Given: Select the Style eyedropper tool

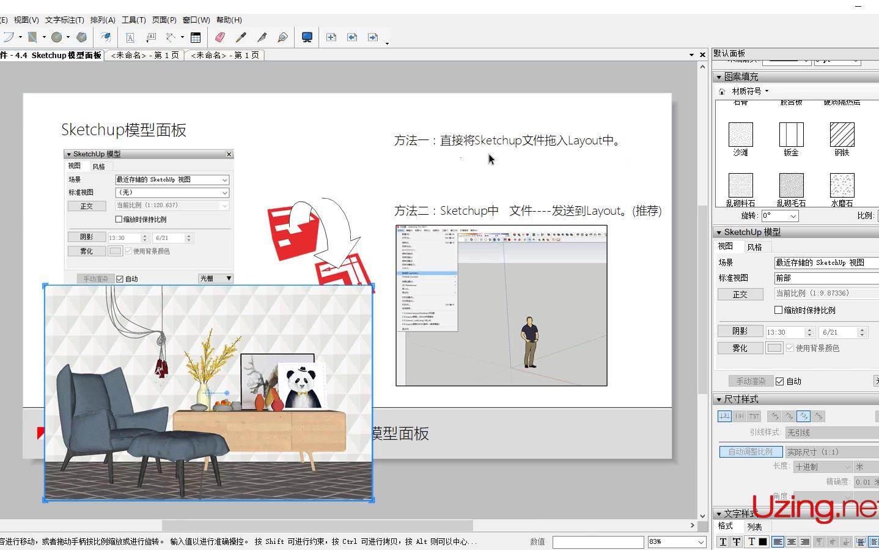Looking at the screenshot, I should coord(241,37).
